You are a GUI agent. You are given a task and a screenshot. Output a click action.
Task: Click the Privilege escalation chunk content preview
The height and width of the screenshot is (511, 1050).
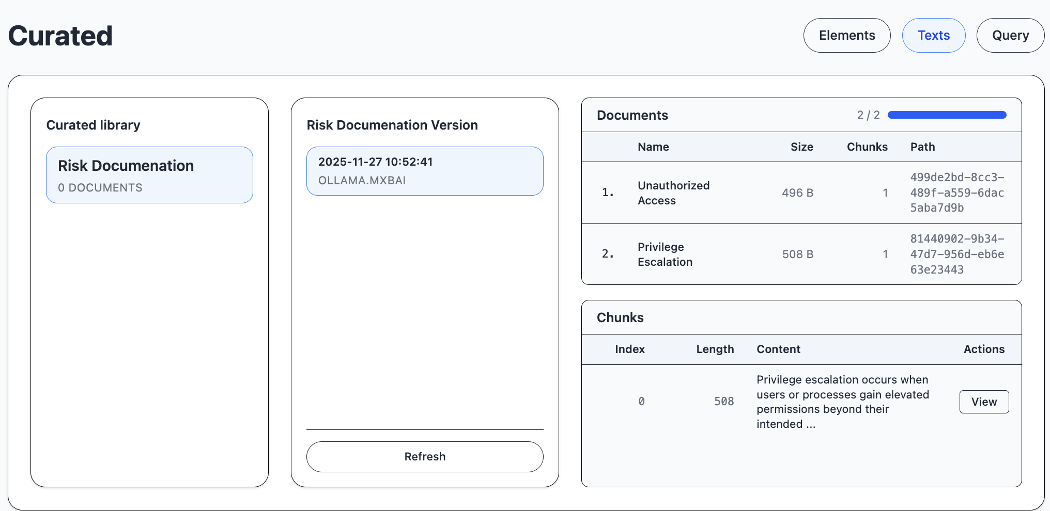coord(842,402)
